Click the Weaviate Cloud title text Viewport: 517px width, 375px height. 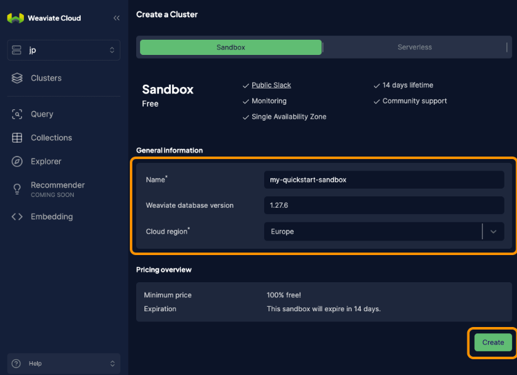pyautogui.click(x=54, y=18)
